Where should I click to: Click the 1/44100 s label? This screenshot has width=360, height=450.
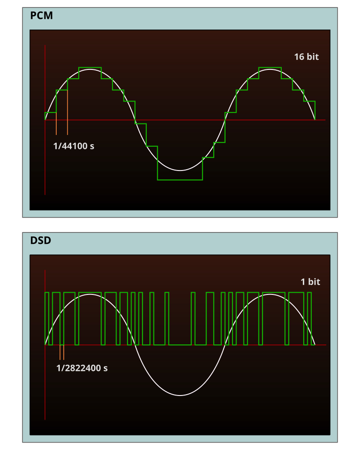[74, 146]
